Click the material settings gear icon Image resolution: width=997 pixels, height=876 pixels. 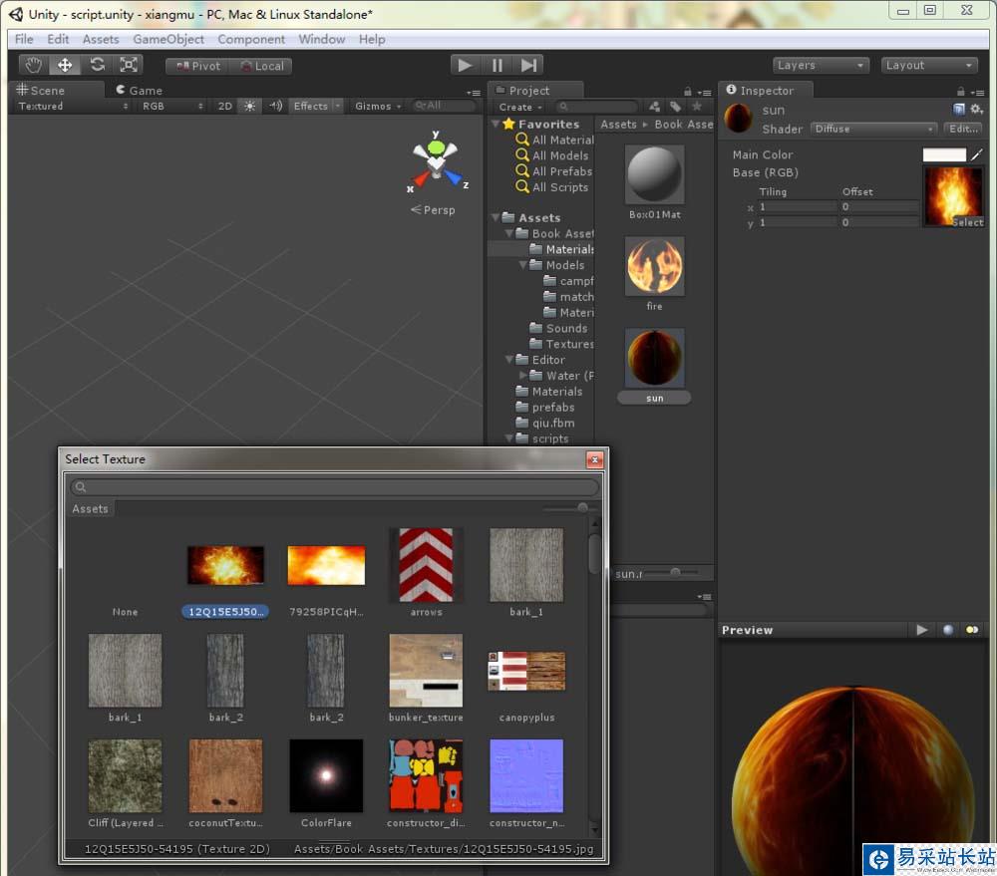976,110
